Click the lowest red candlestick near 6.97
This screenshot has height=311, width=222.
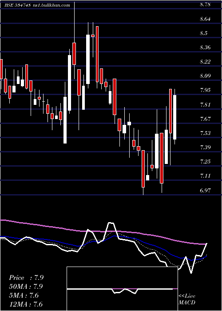[143, 168]
